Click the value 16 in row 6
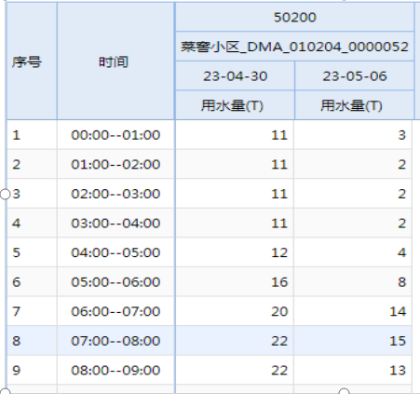This screenshot has height=394, width=420. point(279,282)
